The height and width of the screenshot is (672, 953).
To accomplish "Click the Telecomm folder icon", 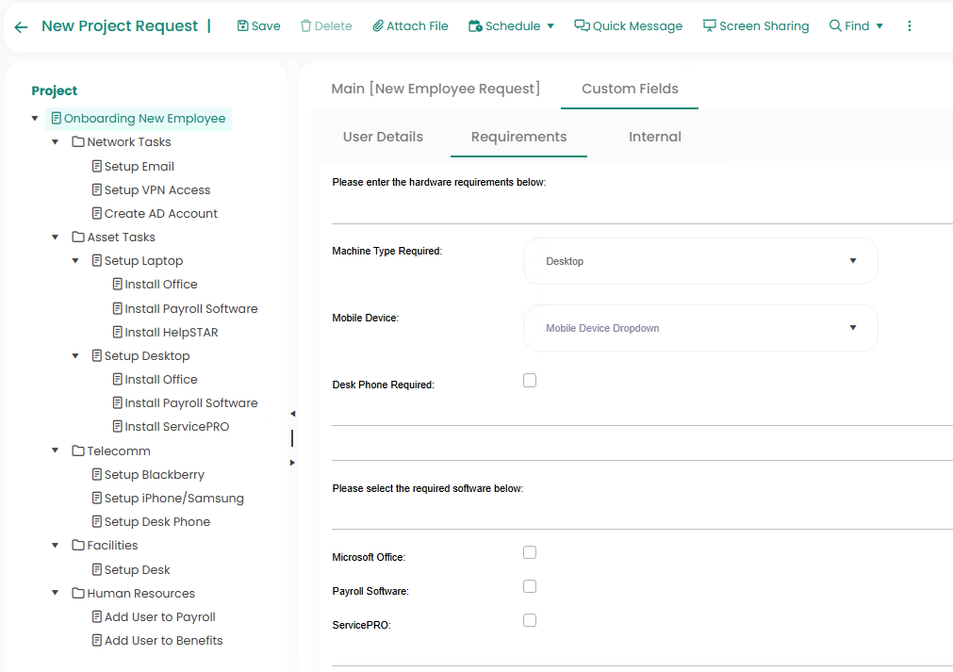I will (x=78, y=451).
